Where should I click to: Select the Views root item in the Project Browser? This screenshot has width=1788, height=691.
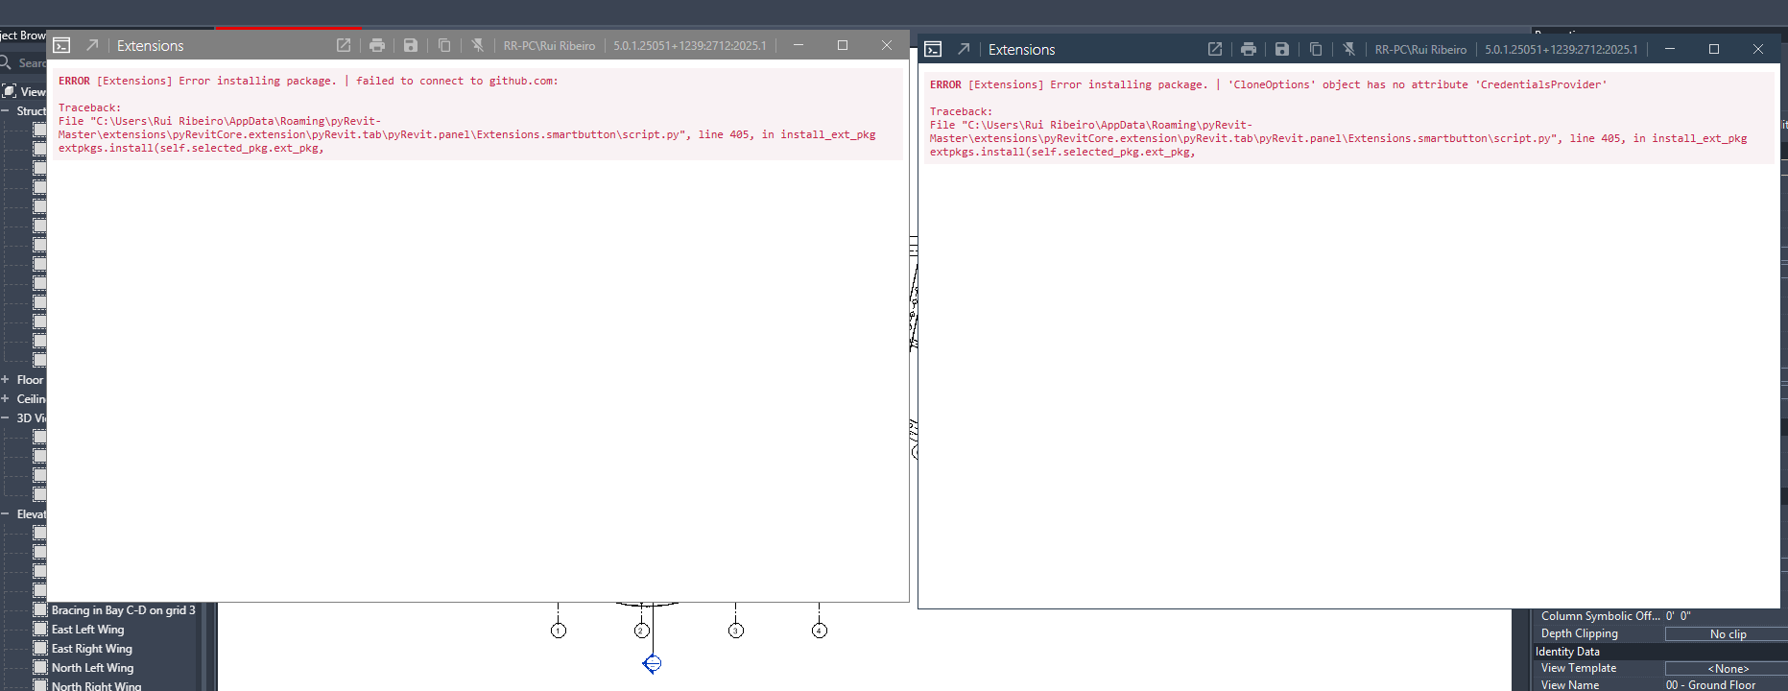pyautogui.click(x=33, y=91)
